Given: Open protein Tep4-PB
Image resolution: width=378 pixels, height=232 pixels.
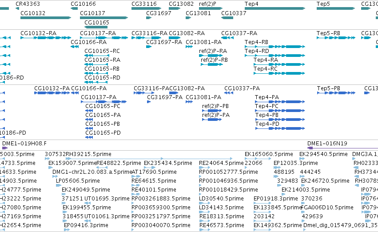Looking at the screenshot, I should point(267,115).
